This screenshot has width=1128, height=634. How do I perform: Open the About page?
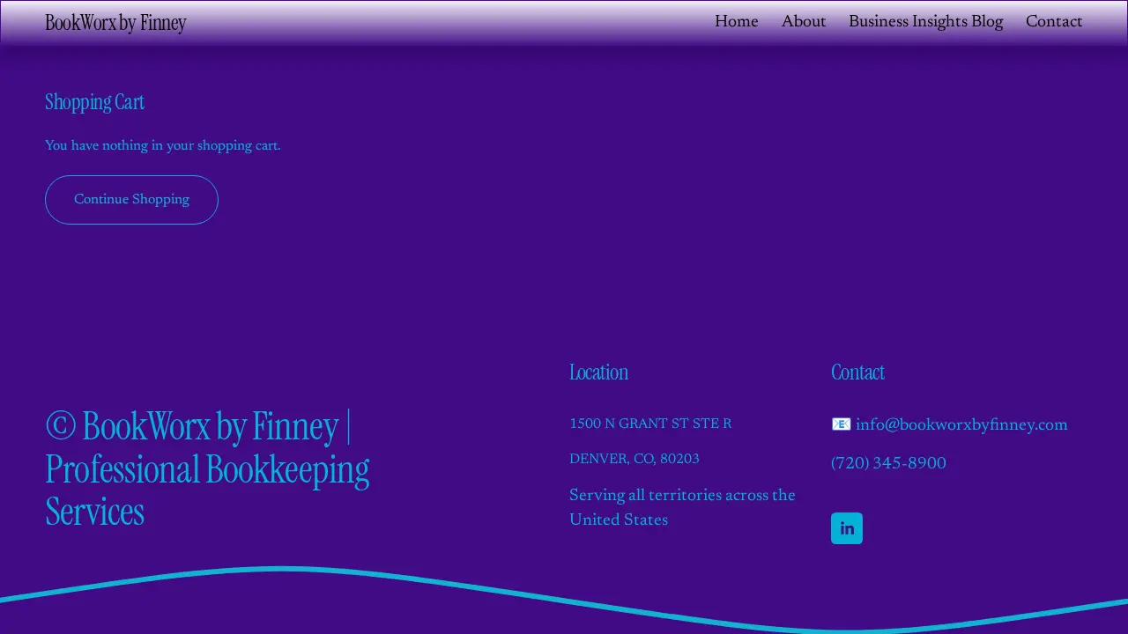point(804,22)
